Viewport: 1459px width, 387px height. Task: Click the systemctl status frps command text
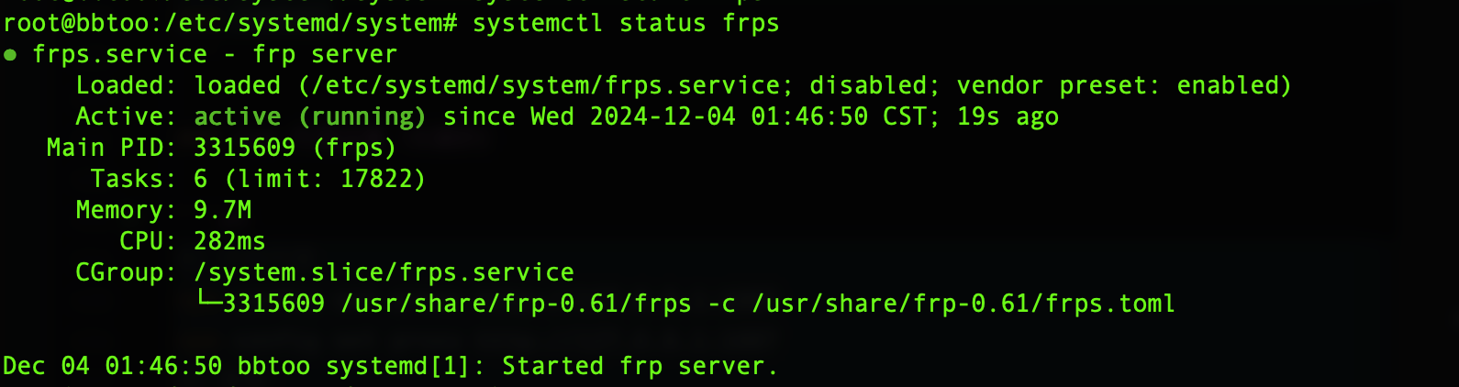tap(626, 23)
